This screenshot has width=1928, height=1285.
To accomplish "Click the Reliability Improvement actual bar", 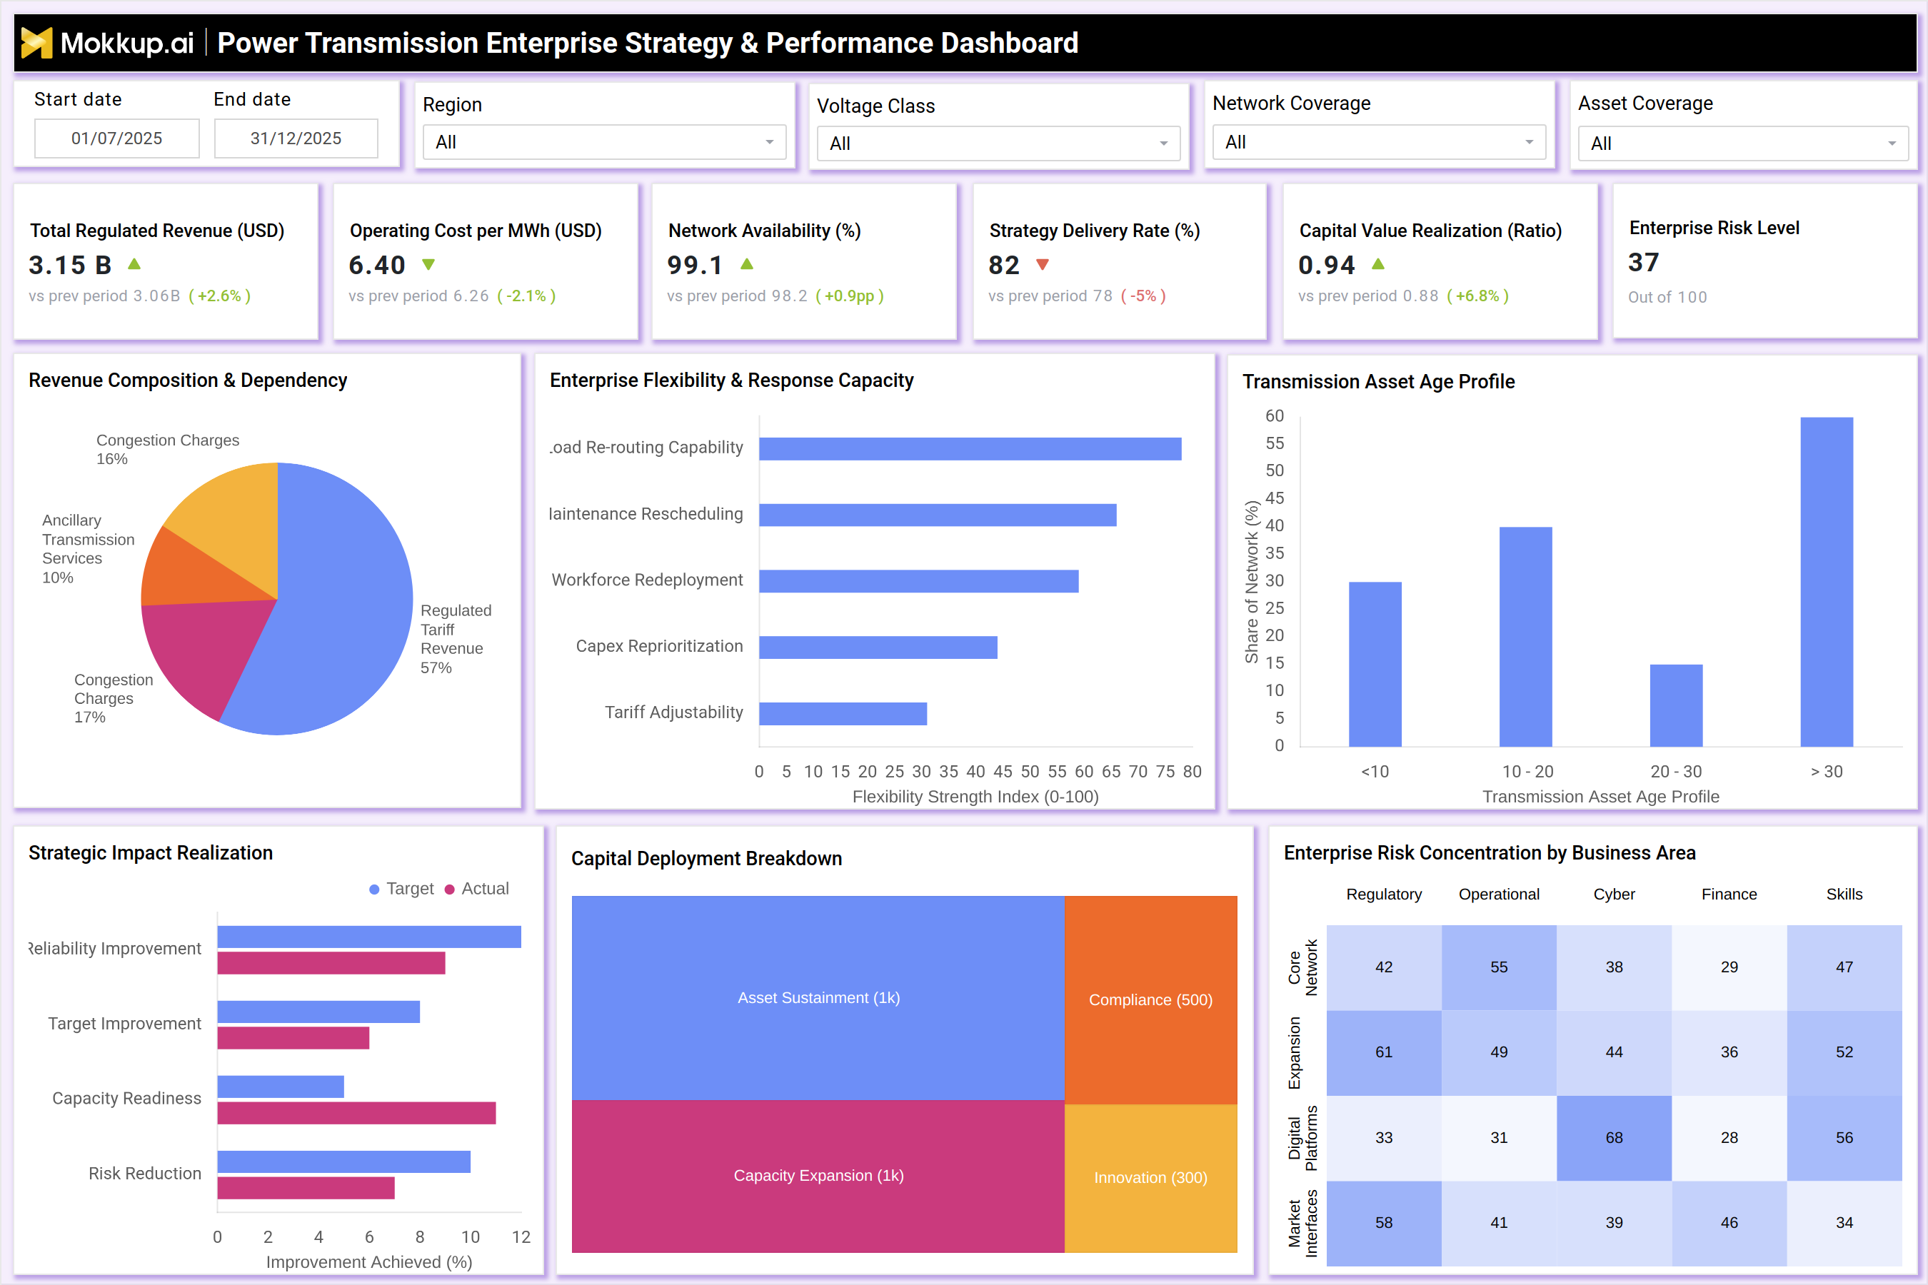I will point(331,963).
